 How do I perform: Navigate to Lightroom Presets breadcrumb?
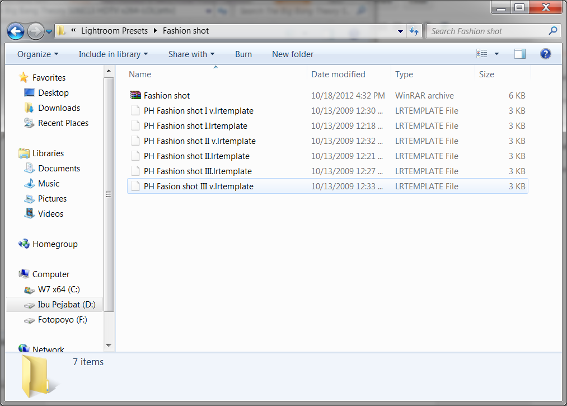[114, 31]
